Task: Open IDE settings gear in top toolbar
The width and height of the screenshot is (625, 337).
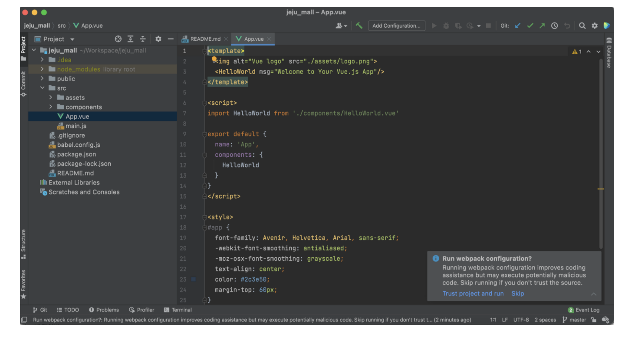Action: (595, 26)
